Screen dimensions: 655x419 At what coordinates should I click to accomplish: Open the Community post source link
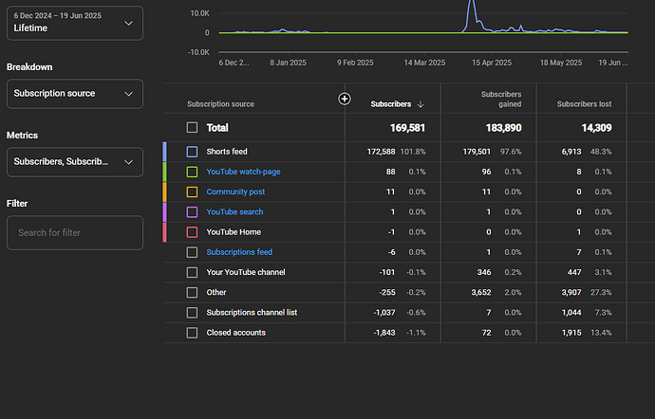tap(235, 191)
